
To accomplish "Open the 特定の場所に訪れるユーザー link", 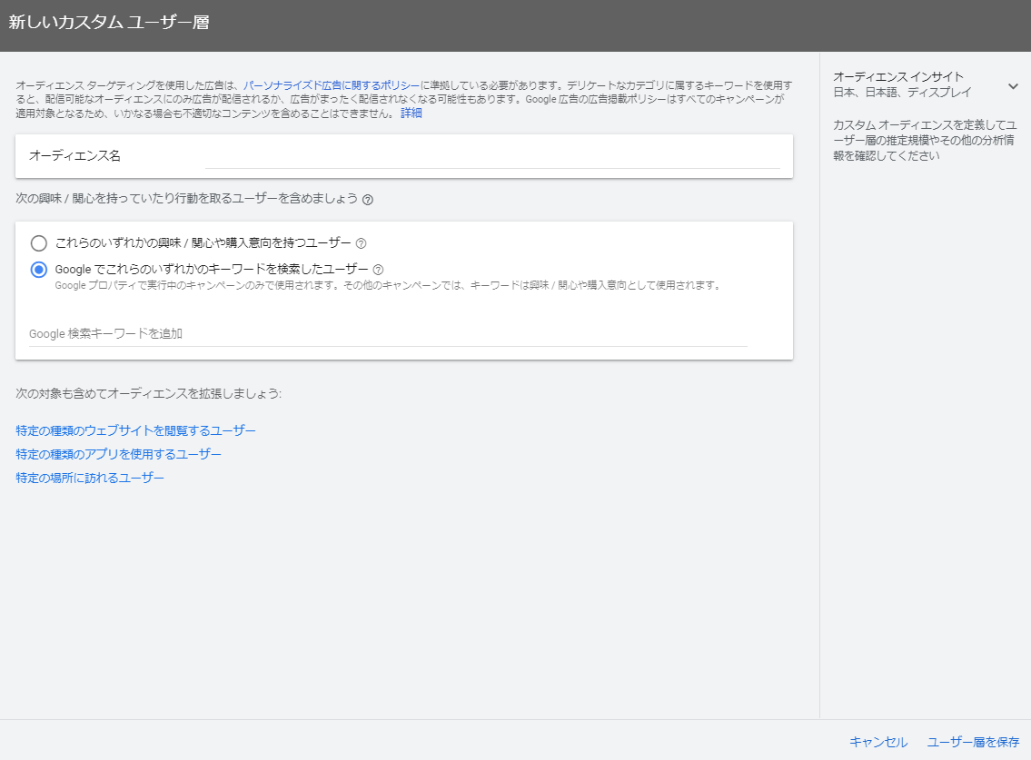I will (88, 477).
